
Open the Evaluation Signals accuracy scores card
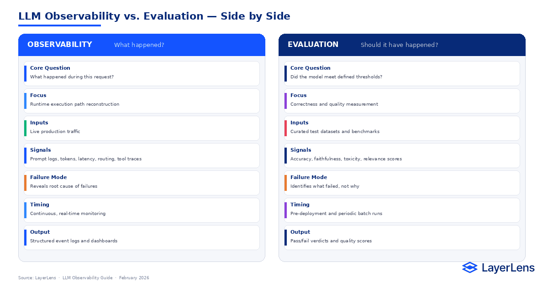[402, 155]
